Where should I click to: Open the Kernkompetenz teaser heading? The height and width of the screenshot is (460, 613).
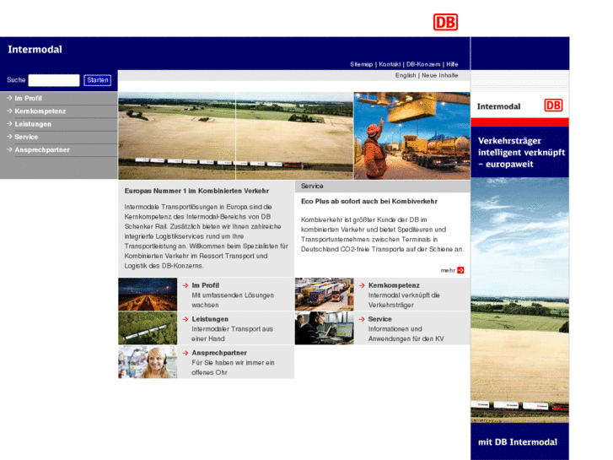[x=394, y=285]
